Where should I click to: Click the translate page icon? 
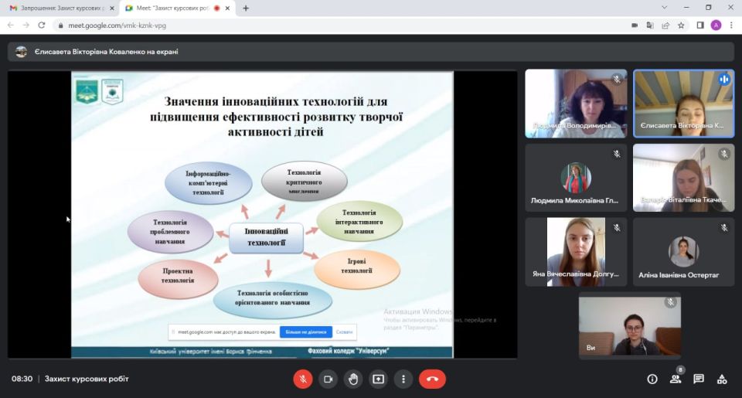tap(650, 26)
